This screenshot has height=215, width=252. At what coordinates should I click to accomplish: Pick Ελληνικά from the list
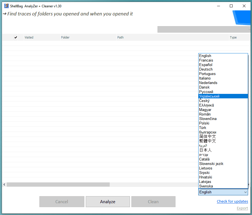click(223, 105)
